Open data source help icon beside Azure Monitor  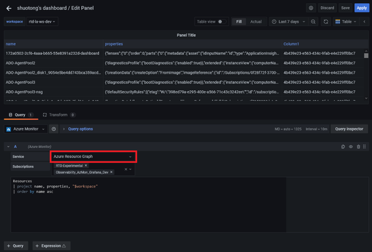(x=54, y=129)
